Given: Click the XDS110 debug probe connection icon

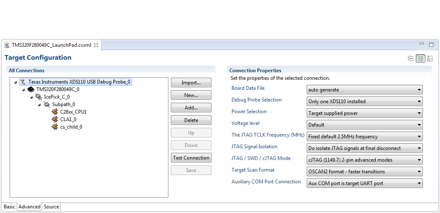Looking at the screenshot, I should click(x=23, y=82).
